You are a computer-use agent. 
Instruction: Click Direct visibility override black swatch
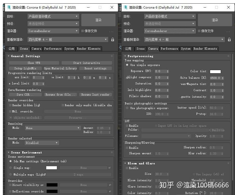tap(52, 185)
